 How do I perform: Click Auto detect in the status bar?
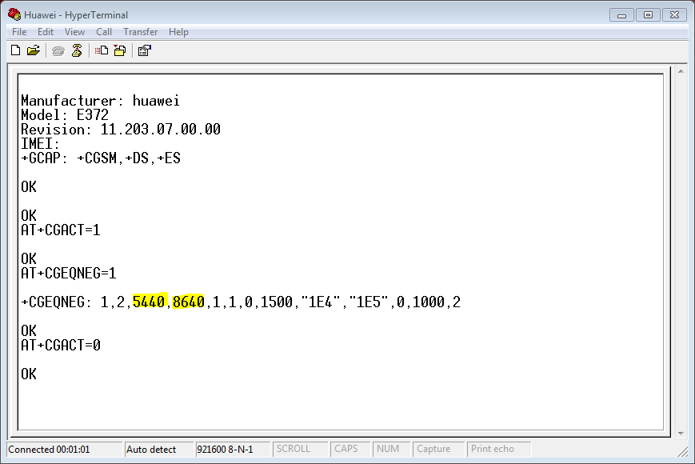[x=158, y=450]
